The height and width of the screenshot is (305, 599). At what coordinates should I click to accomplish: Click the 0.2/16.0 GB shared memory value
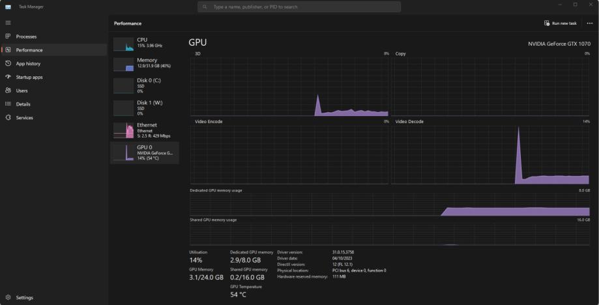click(247, 278)
